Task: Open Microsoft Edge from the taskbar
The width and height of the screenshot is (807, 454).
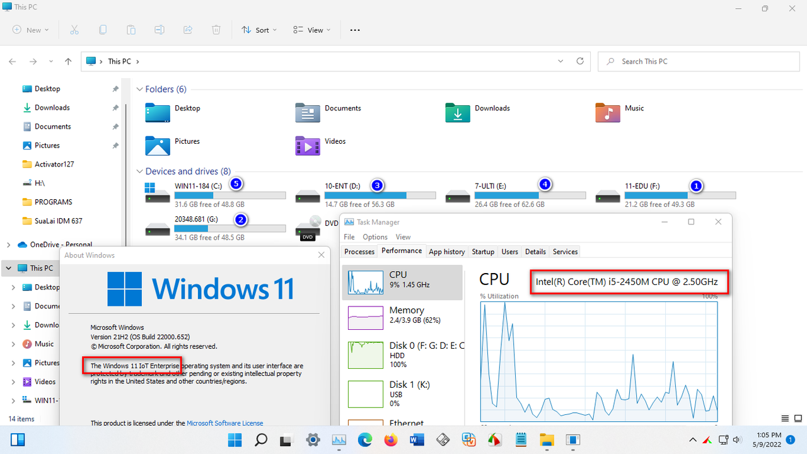Action: [365, 439]
